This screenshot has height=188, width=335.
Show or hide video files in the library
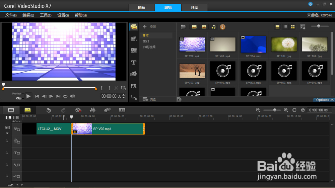coord(194,27)
